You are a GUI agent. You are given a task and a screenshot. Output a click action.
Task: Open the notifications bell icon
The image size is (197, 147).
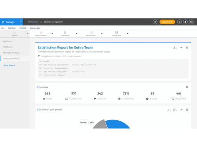point(185,22)
